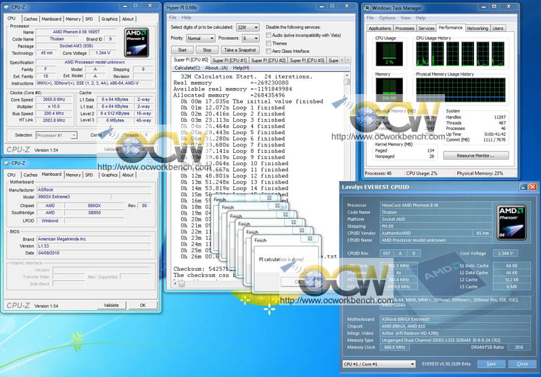The width and height of the screenshot is (541, 377).
Task: Click Take a Snapshot in Hyper PI
Action: pos(240,50)
